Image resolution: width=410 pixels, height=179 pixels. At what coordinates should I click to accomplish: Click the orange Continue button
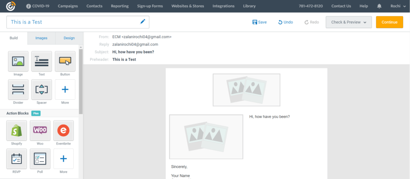tap(389, 22)
